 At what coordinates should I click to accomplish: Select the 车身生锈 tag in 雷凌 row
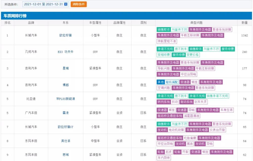(226, 110)
